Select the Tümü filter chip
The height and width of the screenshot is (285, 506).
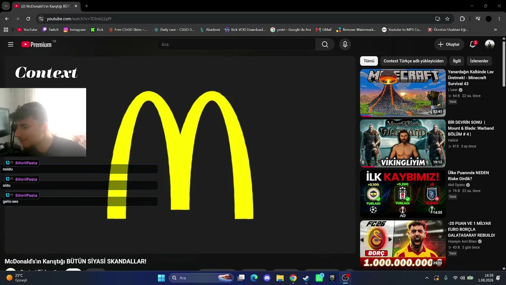click(369, 61)
